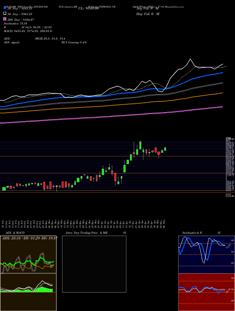The width and height of the screenshot is (235, 311).
Task: Click the MACD values line
Action: [x=28, y=31]
